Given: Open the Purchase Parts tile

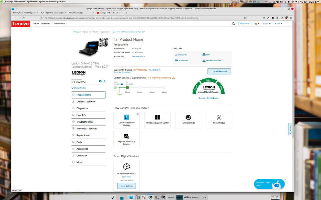Looking at the screenshot, I should point(188,120).
